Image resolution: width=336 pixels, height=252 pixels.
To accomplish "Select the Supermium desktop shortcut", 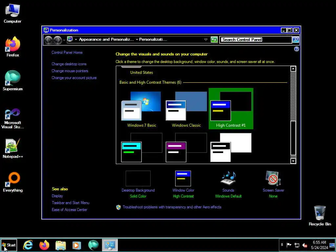I will tap(13, 81).
